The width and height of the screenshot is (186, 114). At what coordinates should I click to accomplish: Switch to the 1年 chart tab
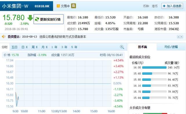pyautogui.click(x=55, y=47)
